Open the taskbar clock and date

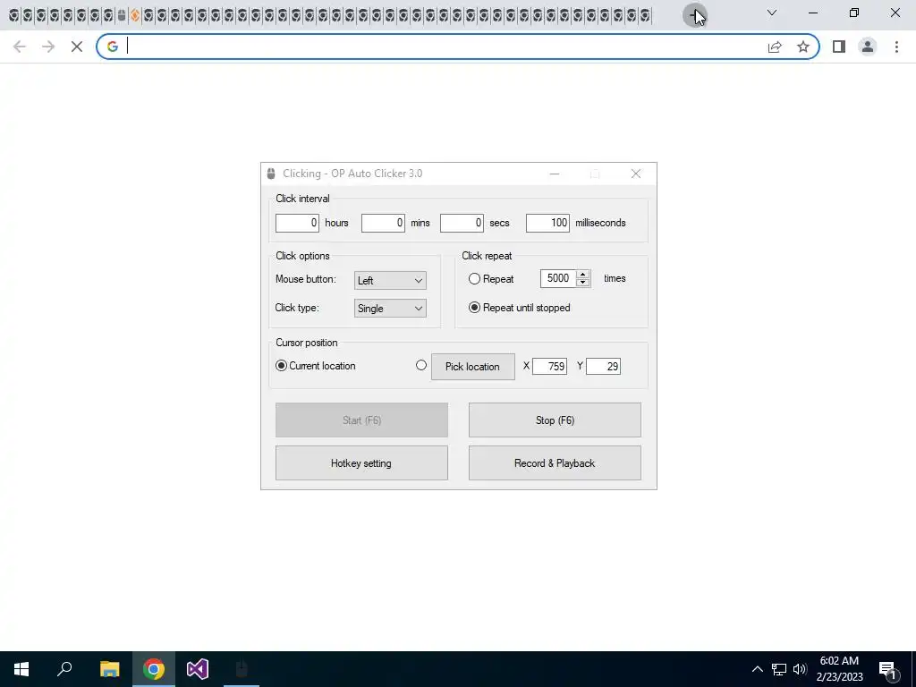pyautogui.click(x=839, y=669)
